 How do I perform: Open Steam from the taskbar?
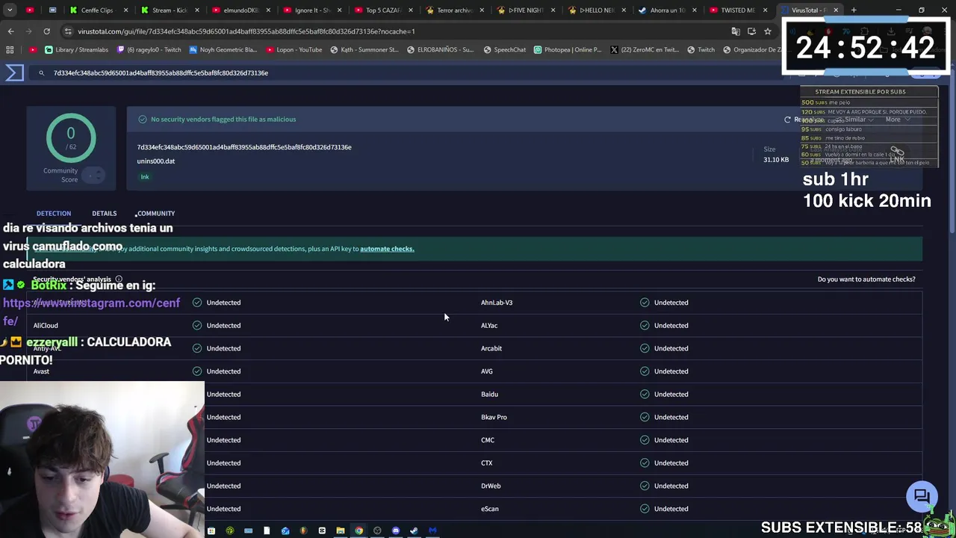tap(414, 531)
